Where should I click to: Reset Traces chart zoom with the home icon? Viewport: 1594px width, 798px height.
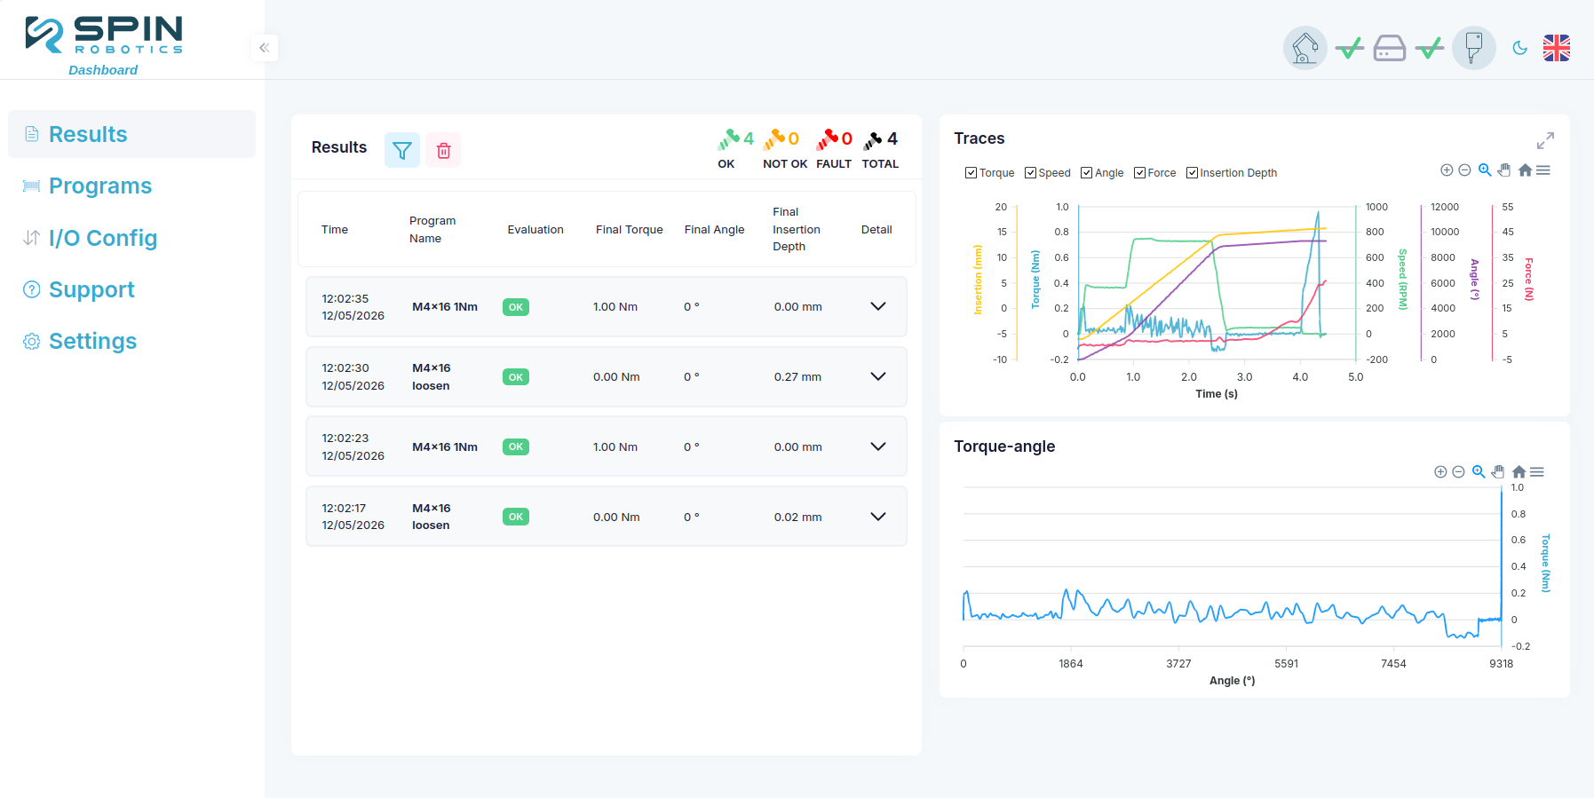tap(1525, 170)
